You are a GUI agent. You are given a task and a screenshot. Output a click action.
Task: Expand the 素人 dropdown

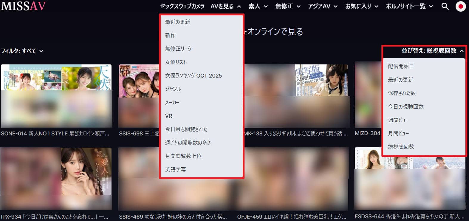coord(258,6)
